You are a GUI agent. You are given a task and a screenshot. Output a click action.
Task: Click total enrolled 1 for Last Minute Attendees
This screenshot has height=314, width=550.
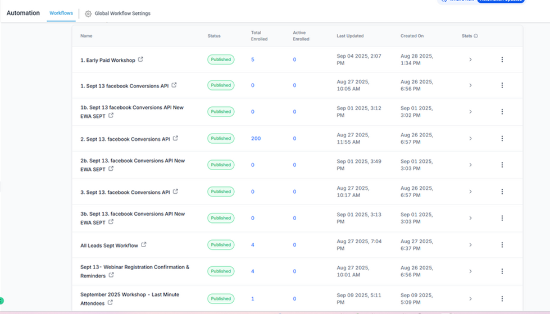253,299
